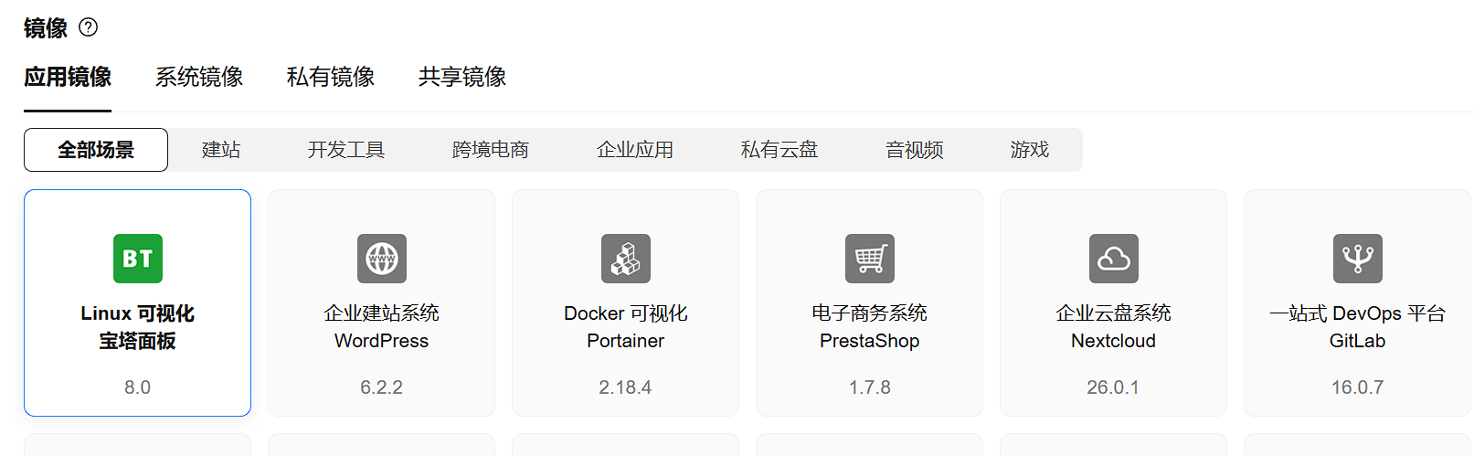Select the 私有云盘 scenario filter
This screenshot has height=456, width=1474.
coord(779,150)
